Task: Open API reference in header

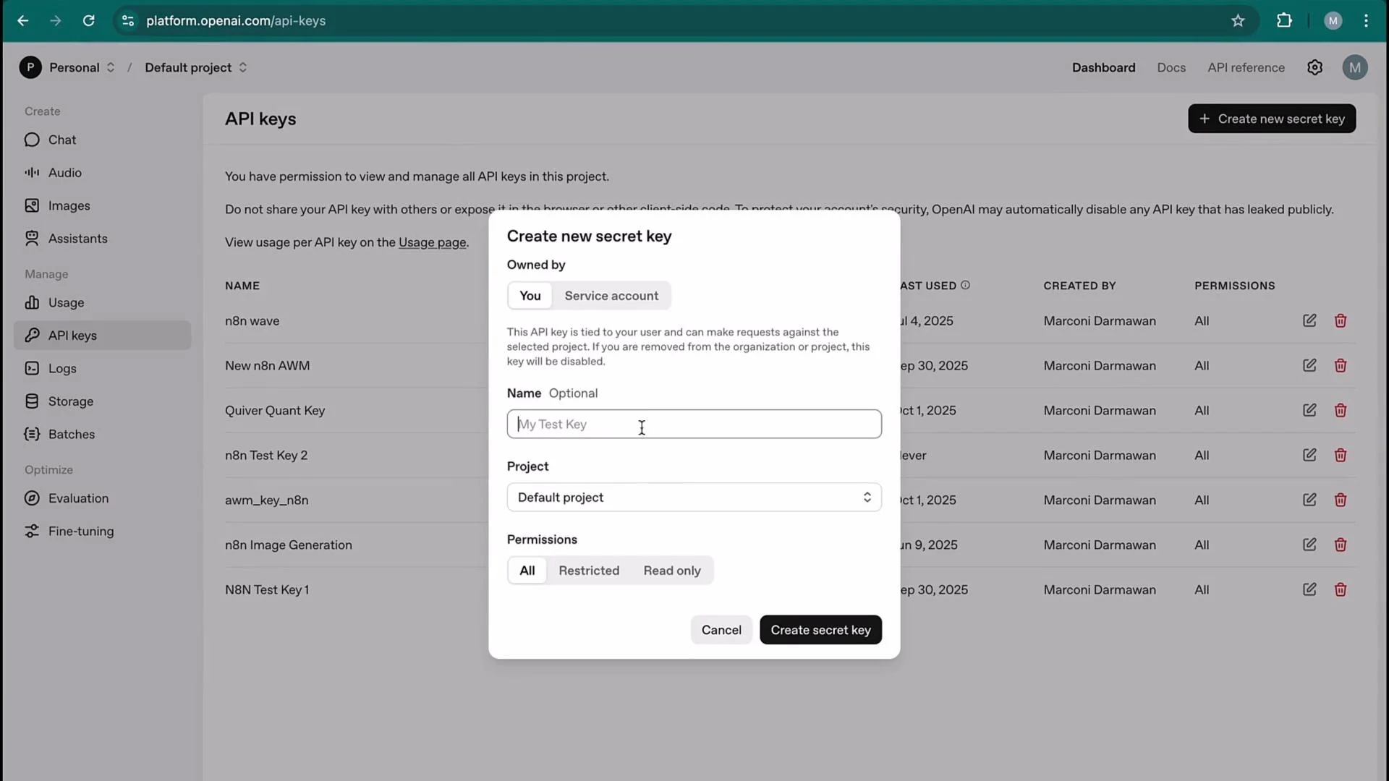Action: click(x=1246, y=67)
